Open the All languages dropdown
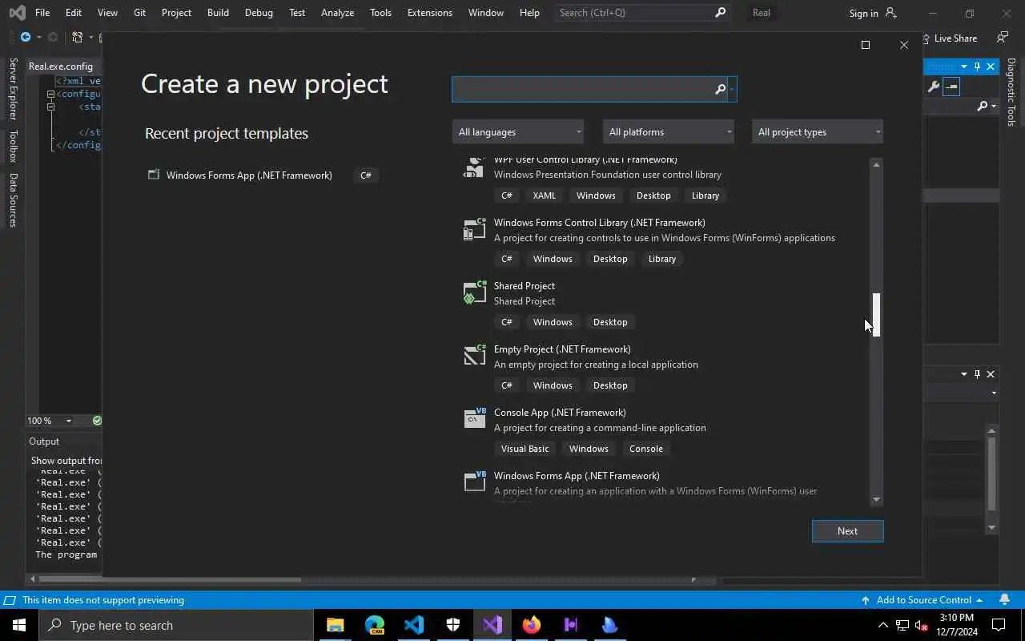1025x641 pixels. [518, 132]
